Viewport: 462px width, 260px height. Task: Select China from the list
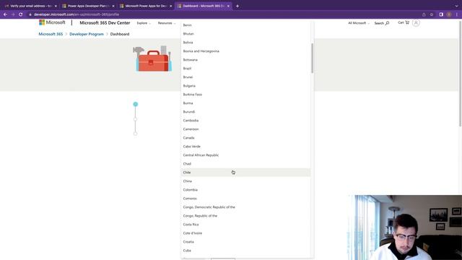(245, 181)
